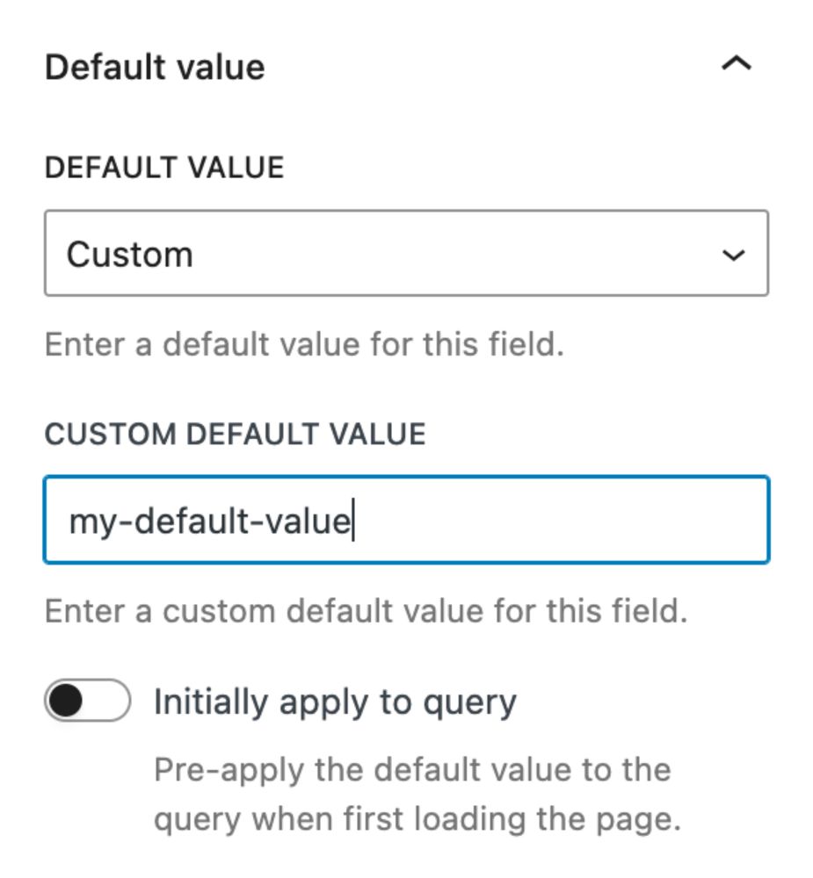The height and width of the screenshot is (878, 813).
Task: Click 'query when first loading the page' text
Action: [417, 819]
